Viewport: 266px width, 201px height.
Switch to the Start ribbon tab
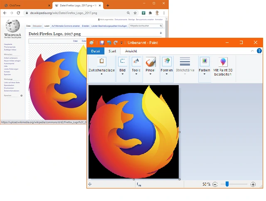click(x=112, y=51)
